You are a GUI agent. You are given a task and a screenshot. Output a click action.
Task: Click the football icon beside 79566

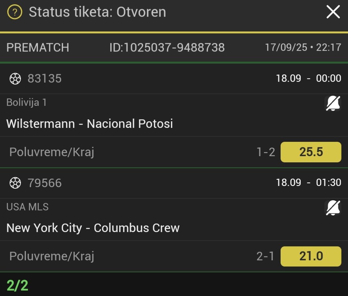tap(15, 183)
